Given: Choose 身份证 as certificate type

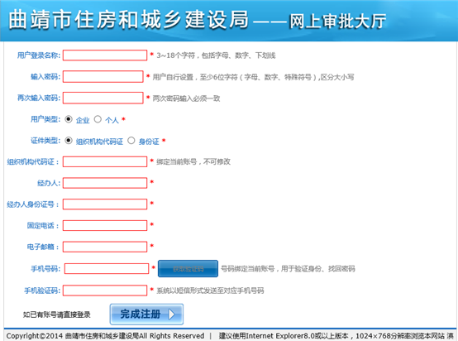Looking at the screenshot, I should tap(131, 141).
